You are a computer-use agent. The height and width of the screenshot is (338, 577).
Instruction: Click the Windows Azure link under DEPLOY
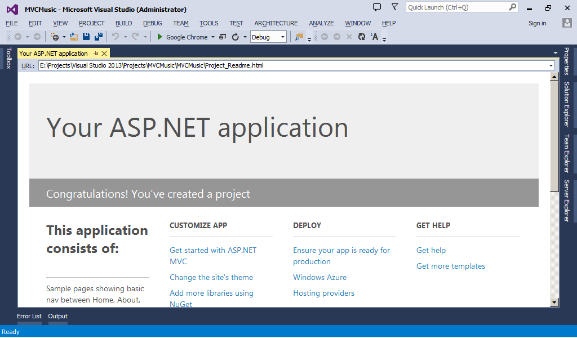pyautogui.click(x=319, y=277)
